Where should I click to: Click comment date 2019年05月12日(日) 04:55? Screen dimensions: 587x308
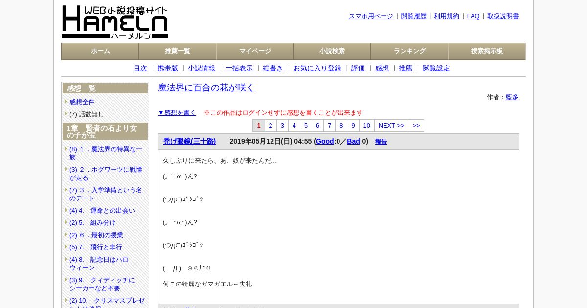[271, 142]
